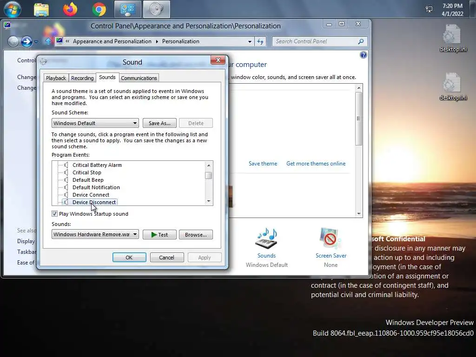Switch to the Playback tab

56,78
